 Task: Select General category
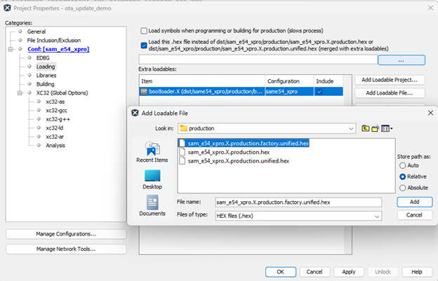[x=36, y=32]
